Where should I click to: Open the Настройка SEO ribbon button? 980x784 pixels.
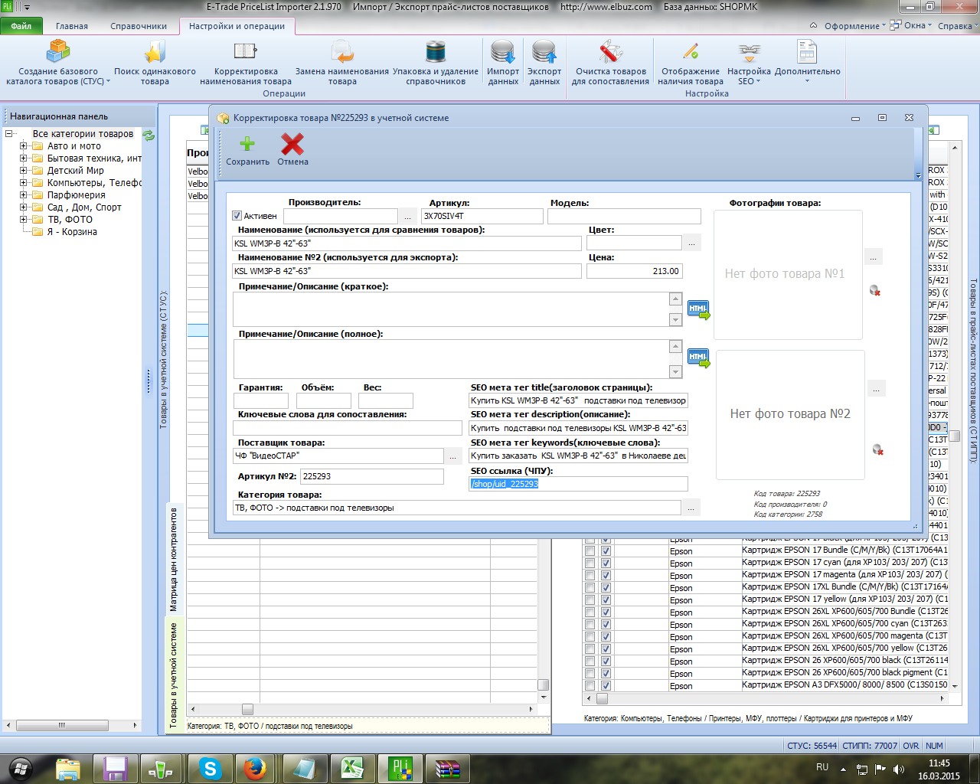coord(749,63)
